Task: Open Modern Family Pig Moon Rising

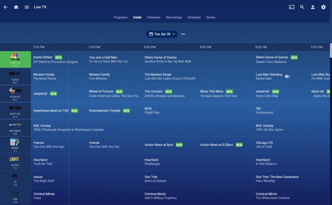Action: pos(59,77)
